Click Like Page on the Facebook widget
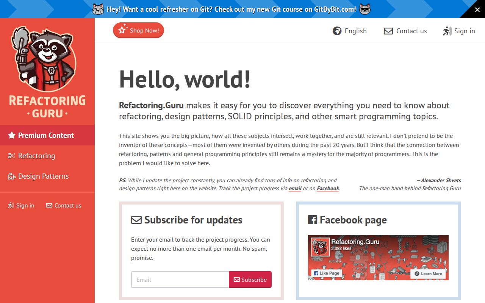The image size is (485, 303). pyautogui.click(x=326, y=273)
